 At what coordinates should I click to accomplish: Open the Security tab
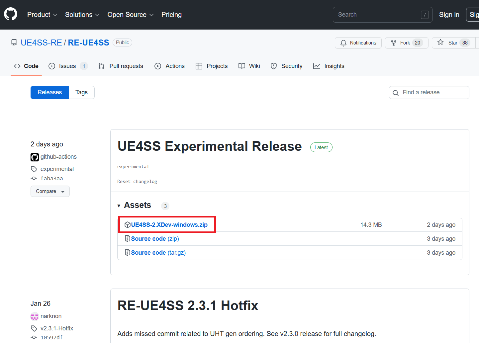point(286,66)
